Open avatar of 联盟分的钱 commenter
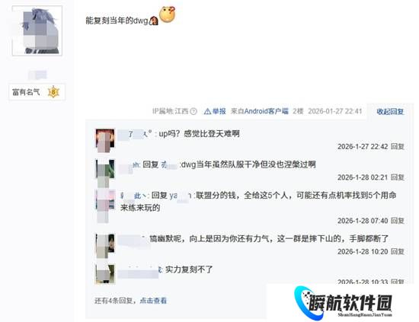Screen dimensions: 419x322 (105, 205)
